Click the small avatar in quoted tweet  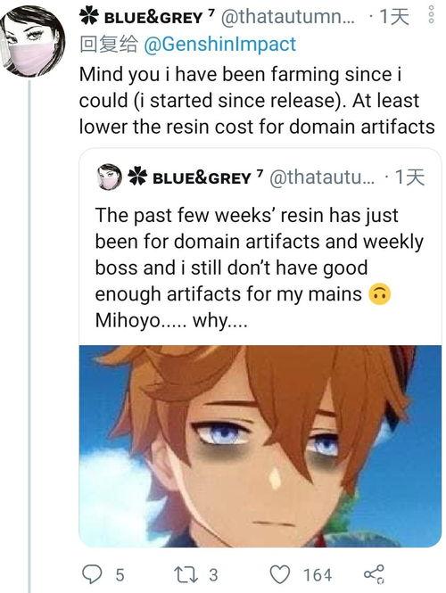click(110, 177)
